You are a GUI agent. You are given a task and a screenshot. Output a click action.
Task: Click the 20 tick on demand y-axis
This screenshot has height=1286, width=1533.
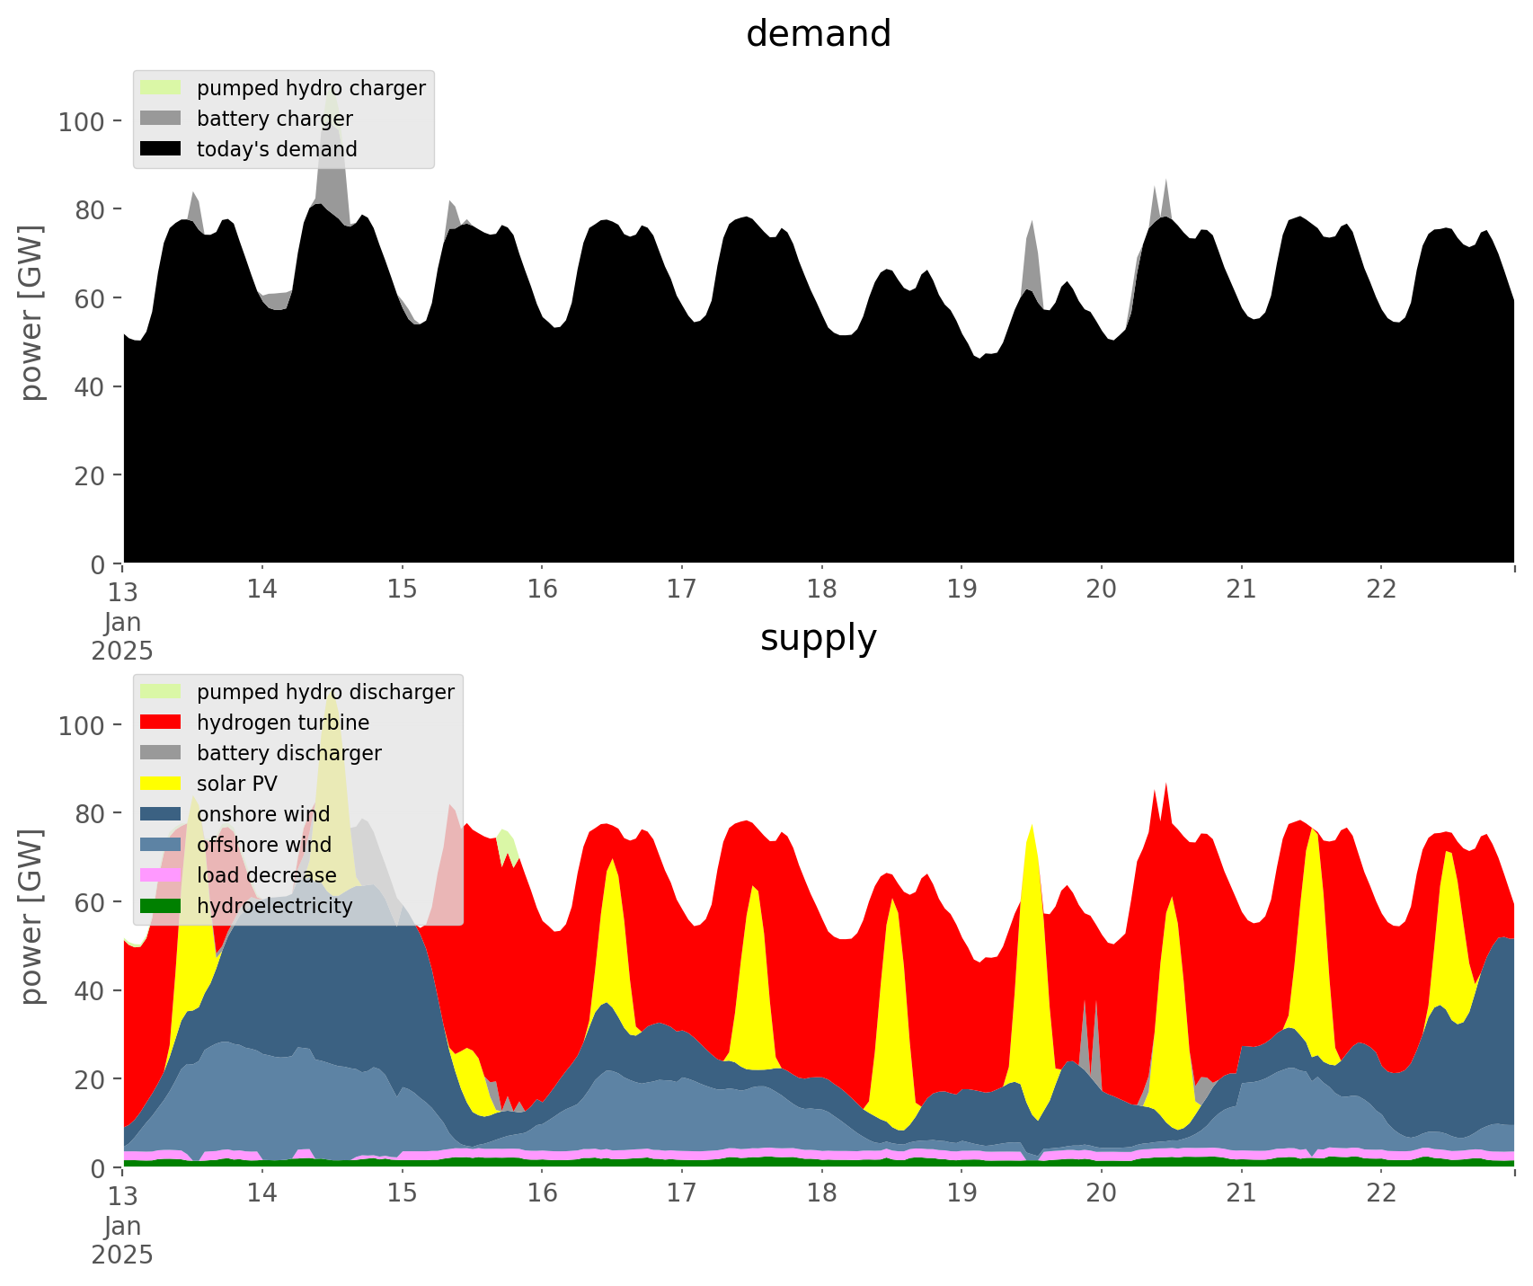[x=93, y=475]
